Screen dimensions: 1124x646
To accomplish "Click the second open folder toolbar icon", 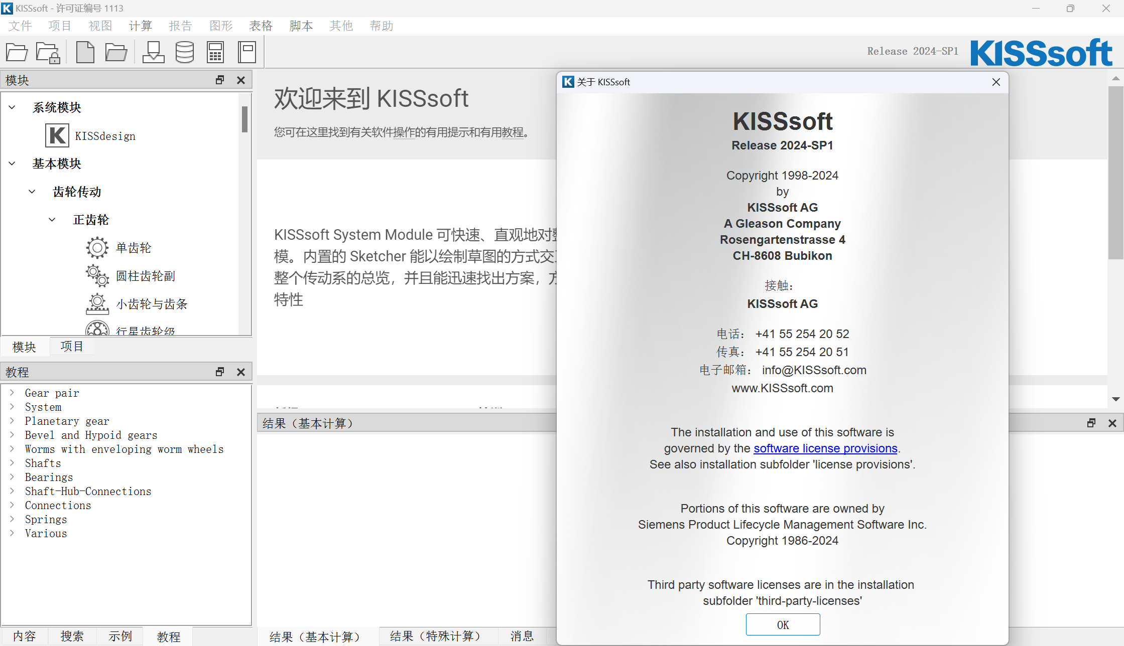I will [x=116, y=52].
